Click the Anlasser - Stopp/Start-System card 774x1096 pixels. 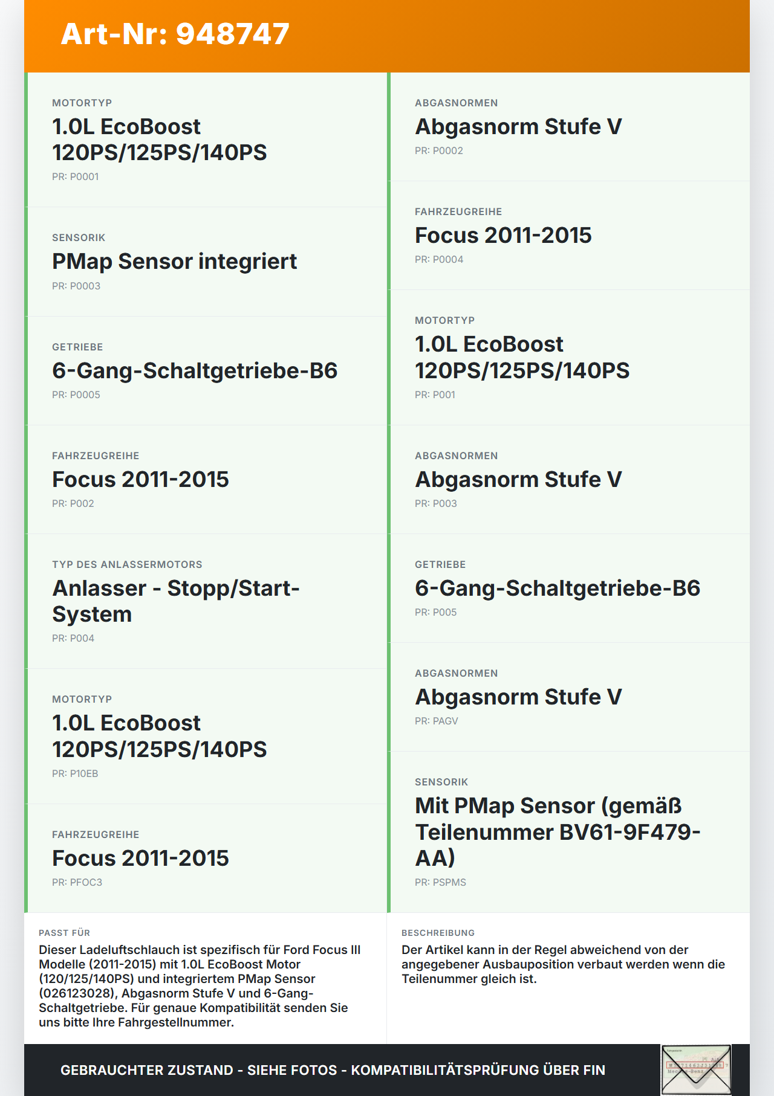206,601
